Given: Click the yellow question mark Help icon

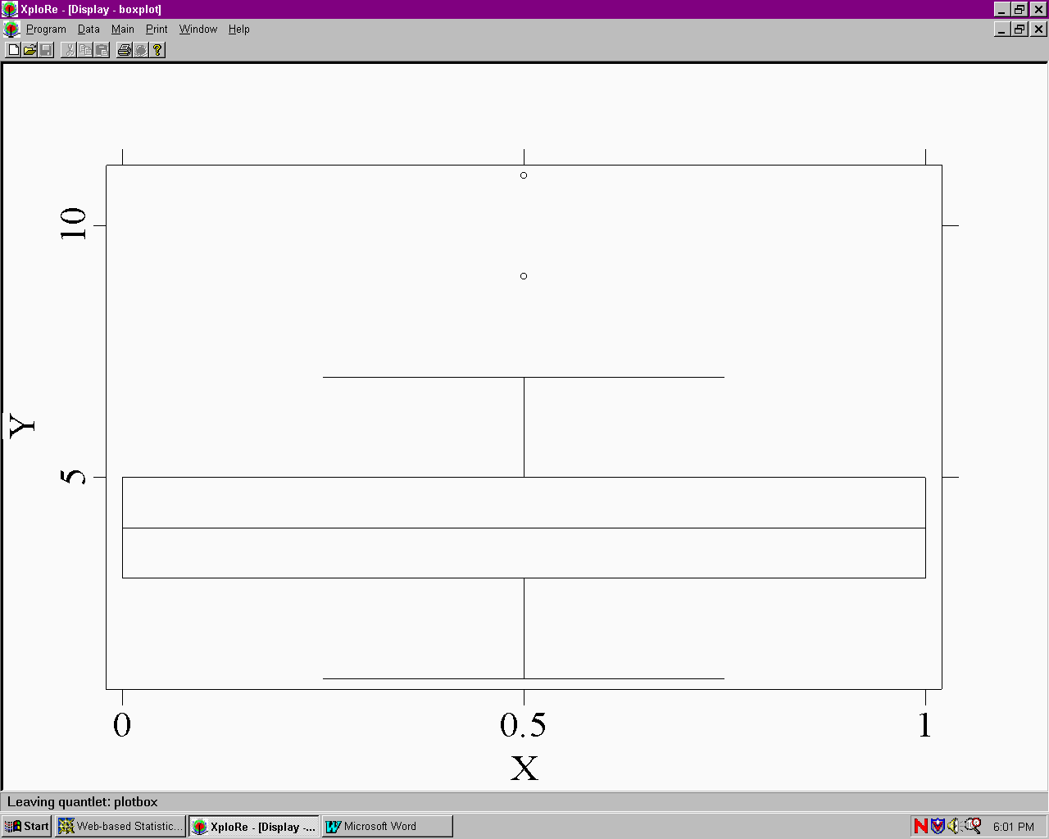Looking at the screenshot, I should pyautogui.click(x=158, y=50).
